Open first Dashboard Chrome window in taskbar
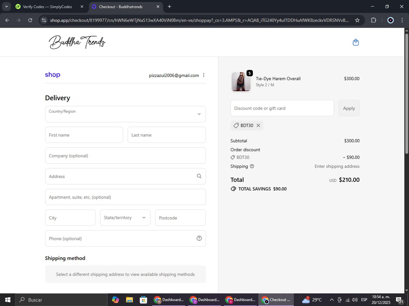409x306 pixels. point(169,300)
